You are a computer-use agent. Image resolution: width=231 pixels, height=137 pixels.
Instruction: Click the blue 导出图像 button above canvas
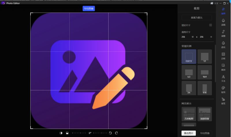tap(89, 9)
